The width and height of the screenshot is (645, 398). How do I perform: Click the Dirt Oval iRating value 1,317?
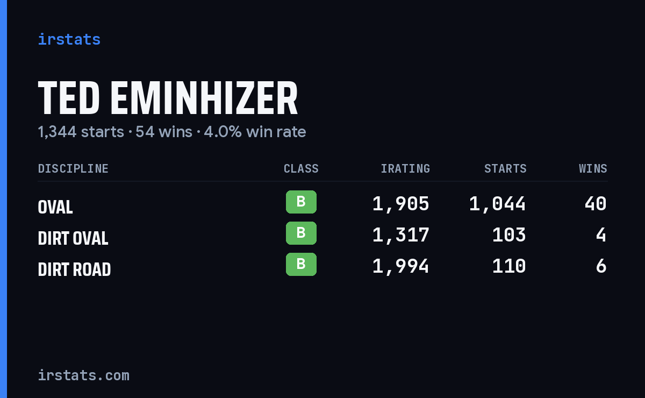pyautogui.click(x=401, y=235)
